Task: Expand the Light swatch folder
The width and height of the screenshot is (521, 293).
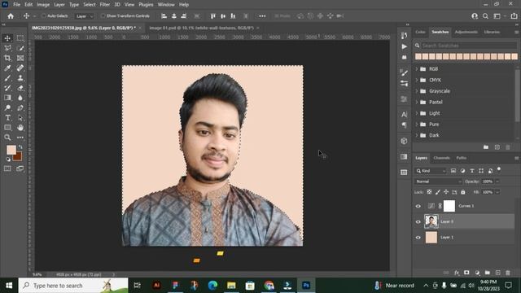Action: coord(417,113)
